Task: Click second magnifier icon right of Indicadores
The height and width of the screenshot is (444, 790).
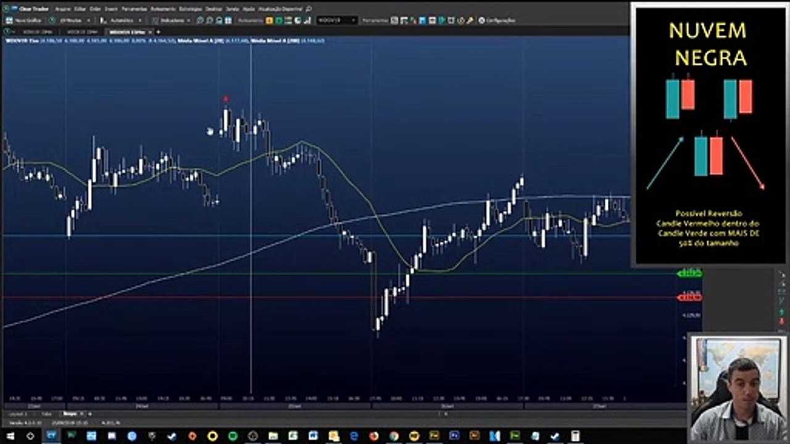Action: [210, 20]
